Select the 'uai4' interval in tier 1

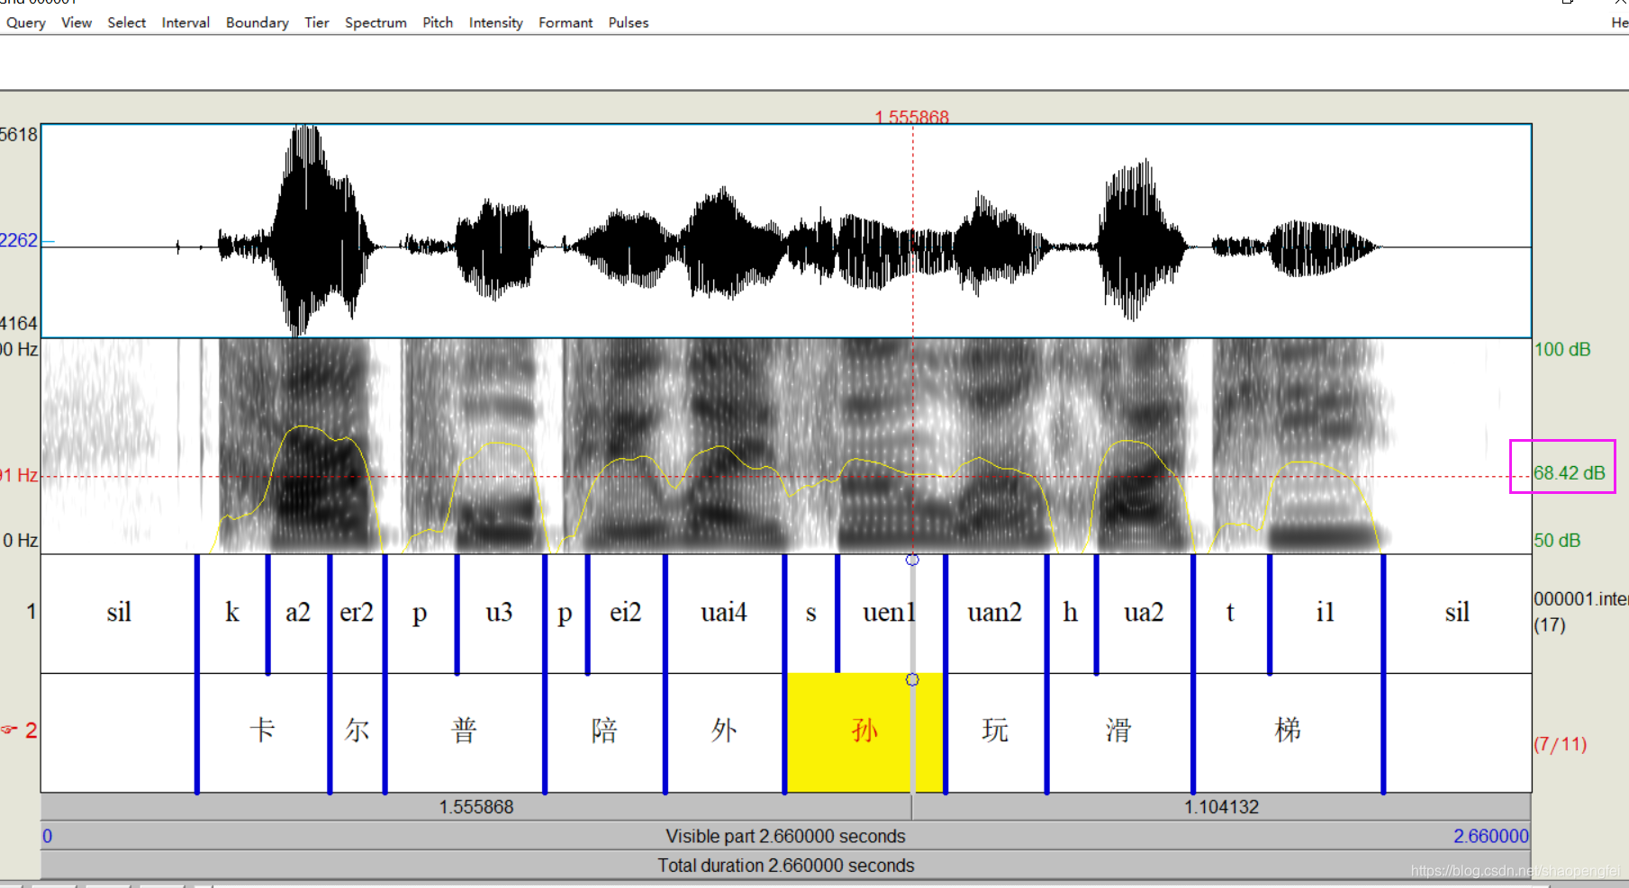click(x=724, y=613)
